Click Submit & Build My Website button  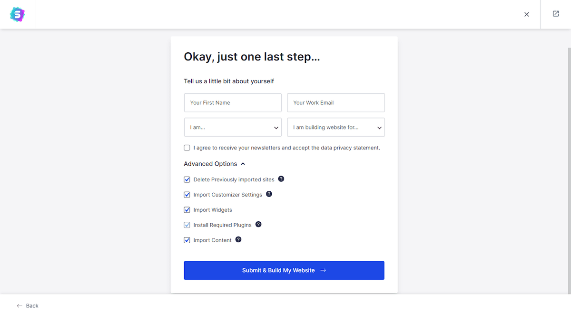coord(284,270)
